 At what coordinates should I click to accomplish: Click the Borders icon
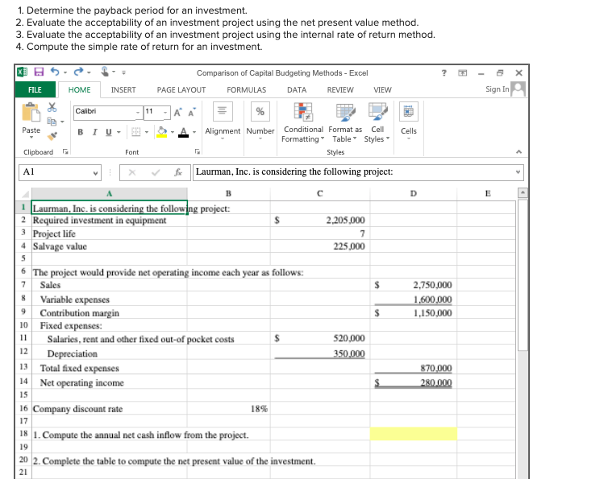pyautogui.click(x=135, y=132)
